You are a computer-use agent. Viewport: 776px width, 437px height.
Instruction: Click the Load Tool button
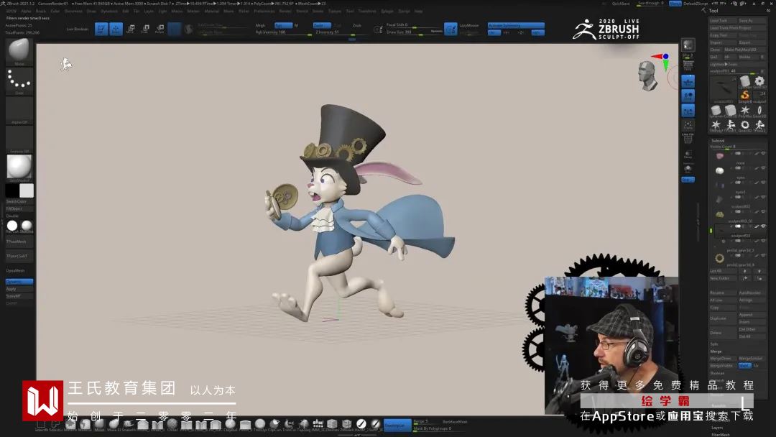[723, 21]
